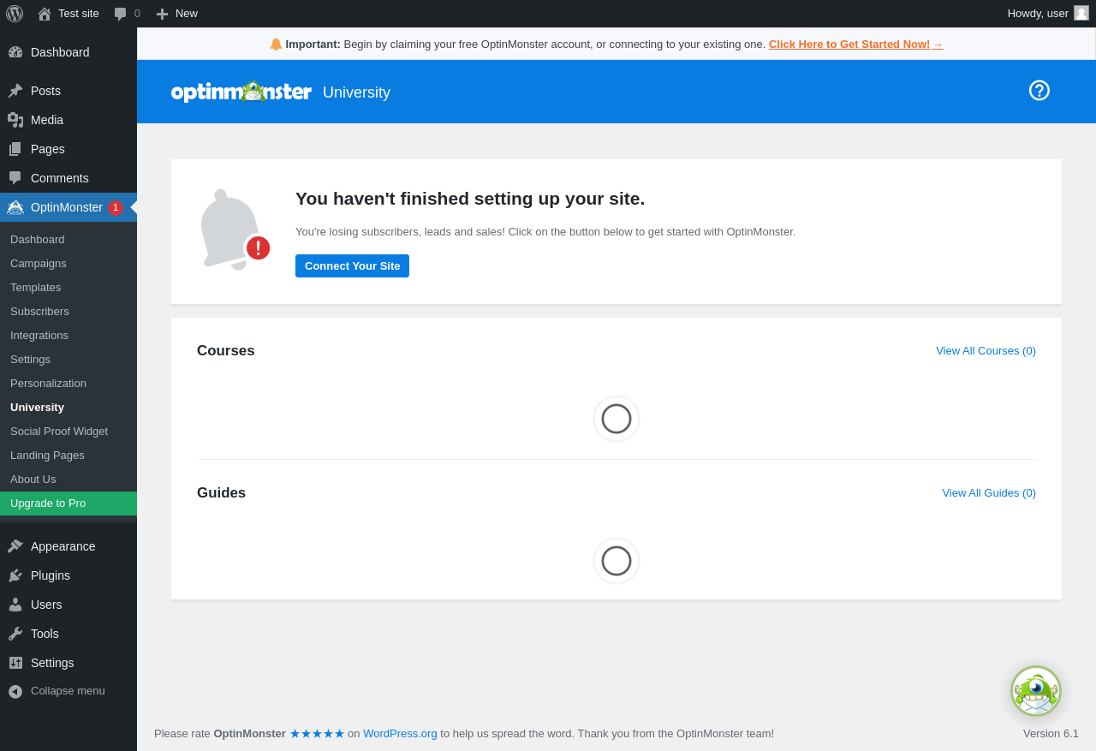Open the help question mark icon
Screen dimensions: 1096x751
tap(1039, 91)
